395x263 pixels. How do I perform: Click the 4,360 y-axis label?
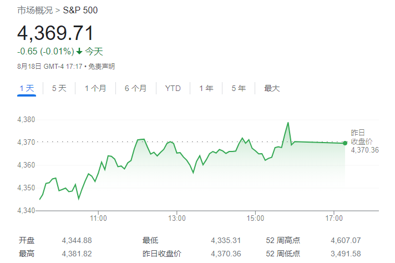click(x=26, y=165)
